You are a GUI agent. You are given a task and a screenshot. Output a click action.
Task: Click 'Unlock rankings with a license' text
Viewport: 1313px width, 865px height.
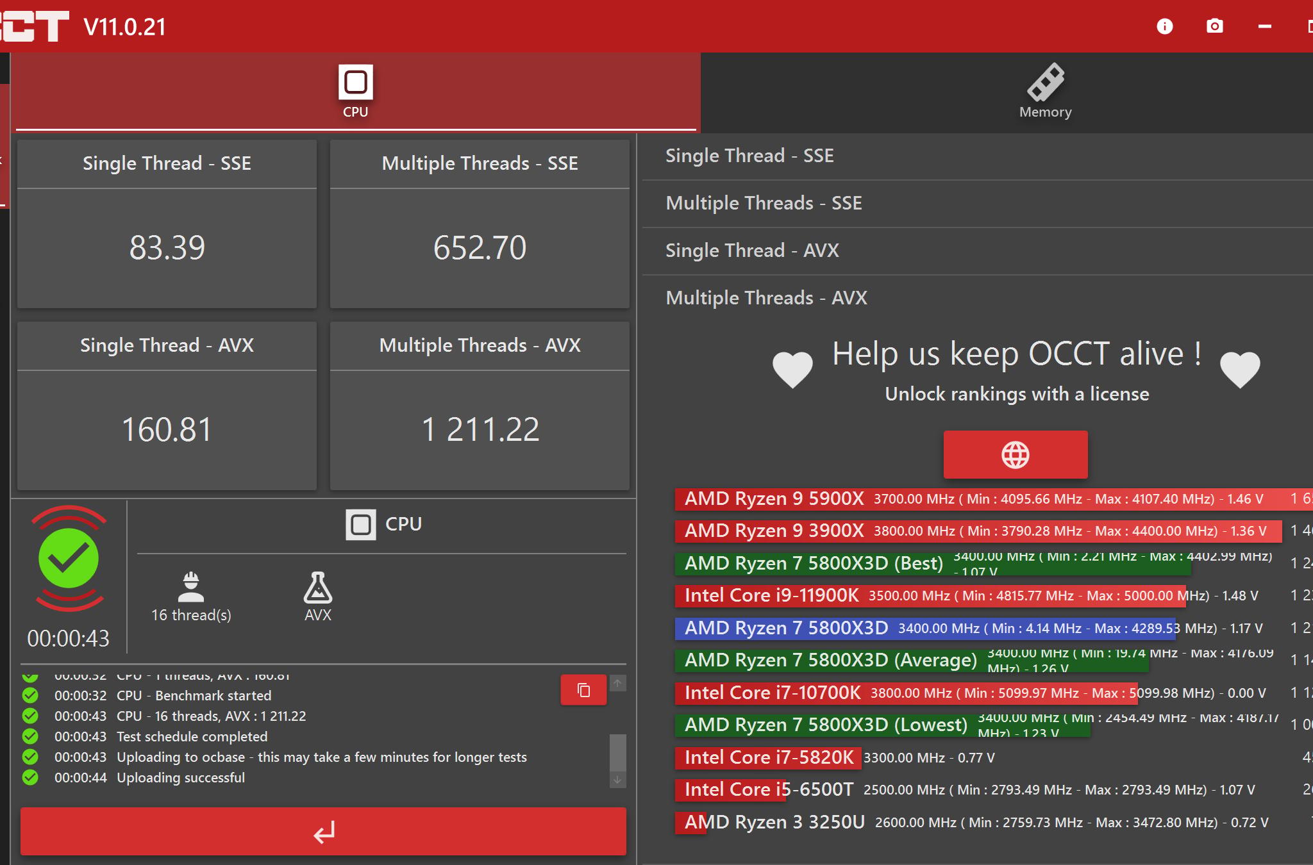pos(1017,394)
